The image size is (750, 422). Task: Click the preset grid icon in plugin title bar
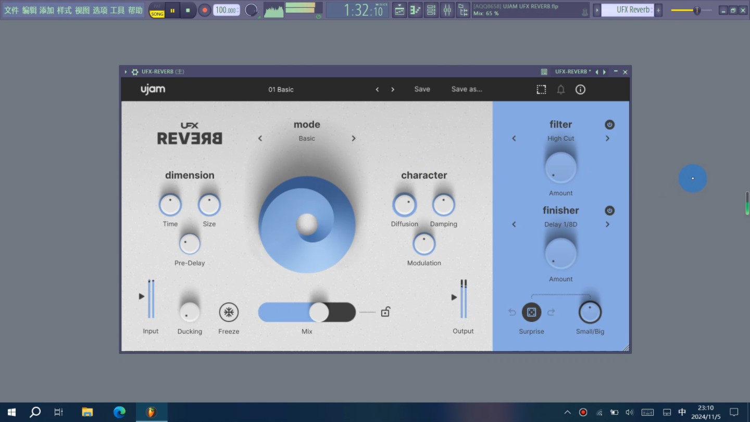click(544, 72)
